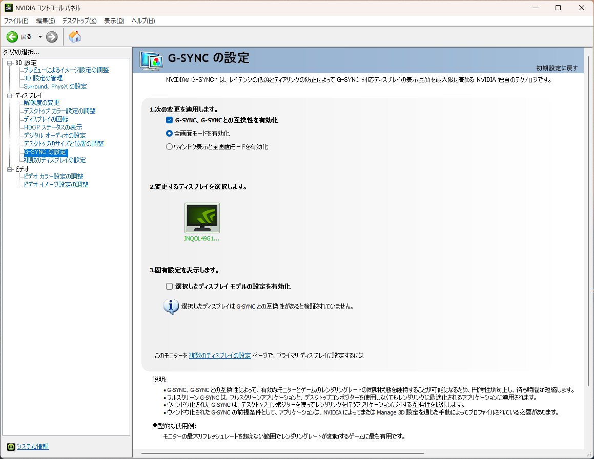Open デジタル オーディオの設定 tree item
Image resolution: width=594 pixels, height=459 pixels.
tap(55, 136)
